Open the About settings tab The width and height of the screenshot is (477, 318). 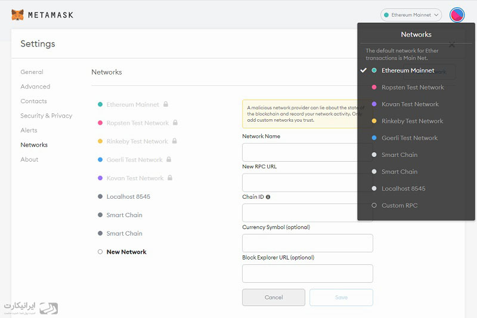click(29, 159)
